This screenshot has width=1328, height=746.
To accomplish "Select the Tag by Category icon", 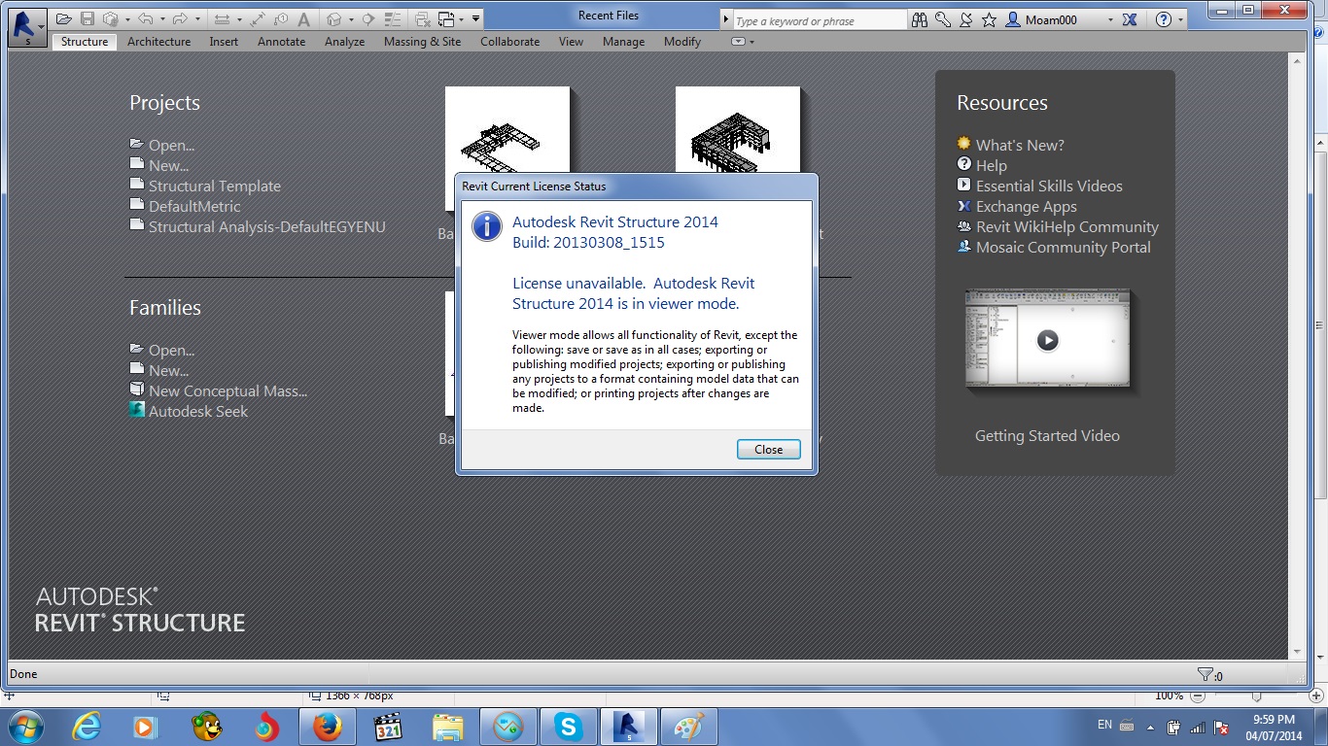I will tap(281, 19).
